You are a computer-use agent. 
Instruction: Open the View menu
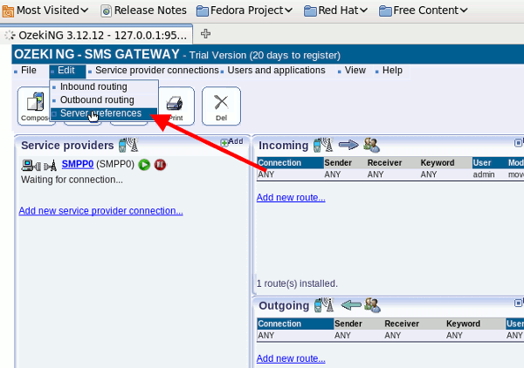355,71
